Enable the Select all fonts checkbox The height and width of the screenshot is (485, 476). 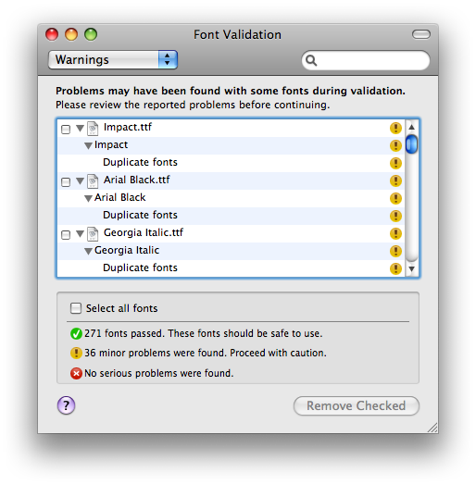click(76, 308)
